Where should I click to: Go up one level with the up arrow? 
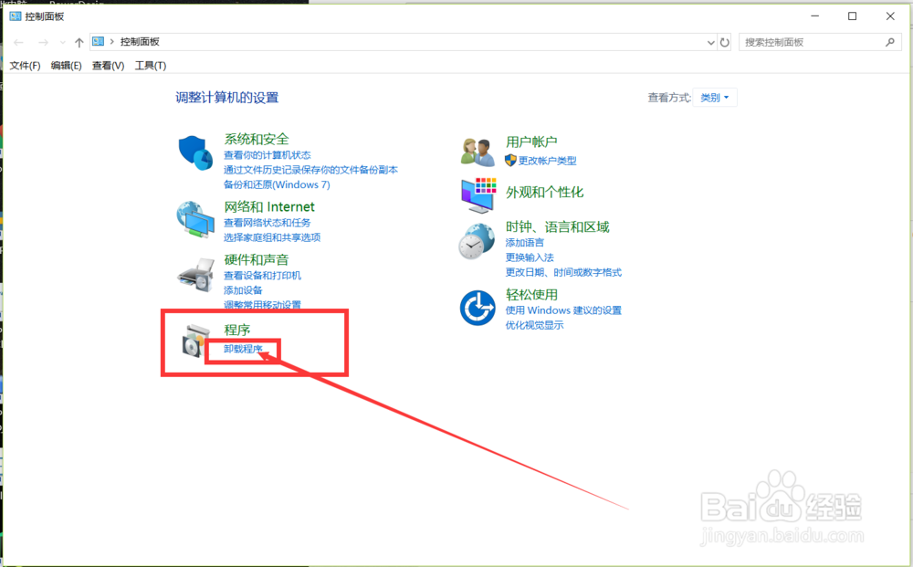pyautogui.click(x=79, y=42)
